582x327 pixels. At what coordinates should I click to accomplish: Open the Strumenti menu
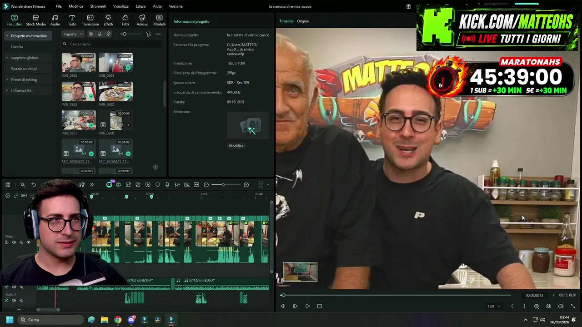point(98,6)
